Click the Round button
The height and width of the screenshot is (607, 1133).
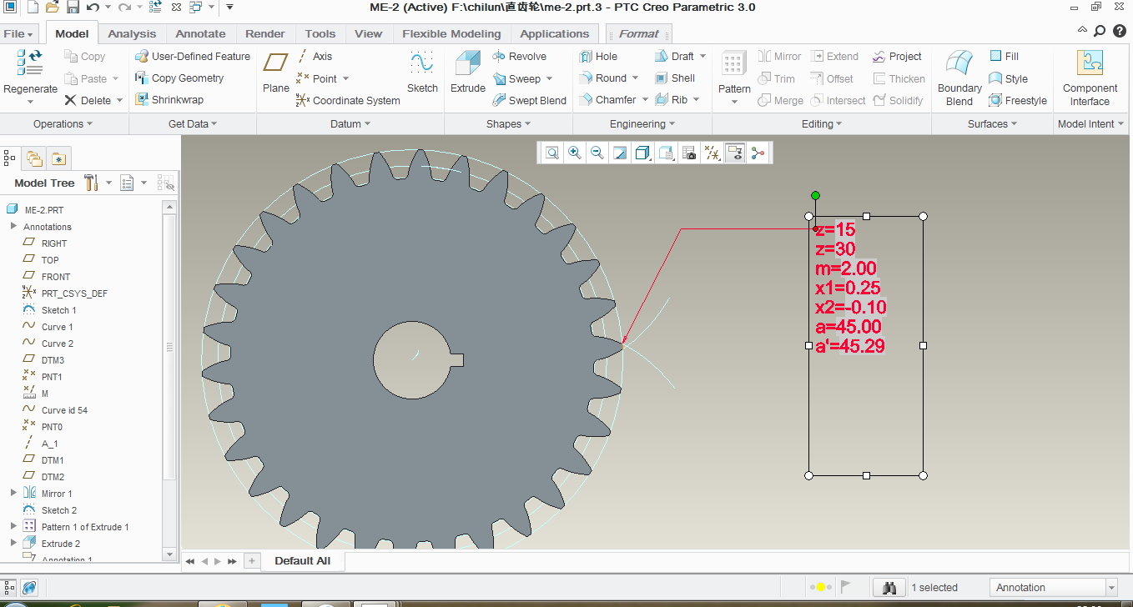(609, 78)
